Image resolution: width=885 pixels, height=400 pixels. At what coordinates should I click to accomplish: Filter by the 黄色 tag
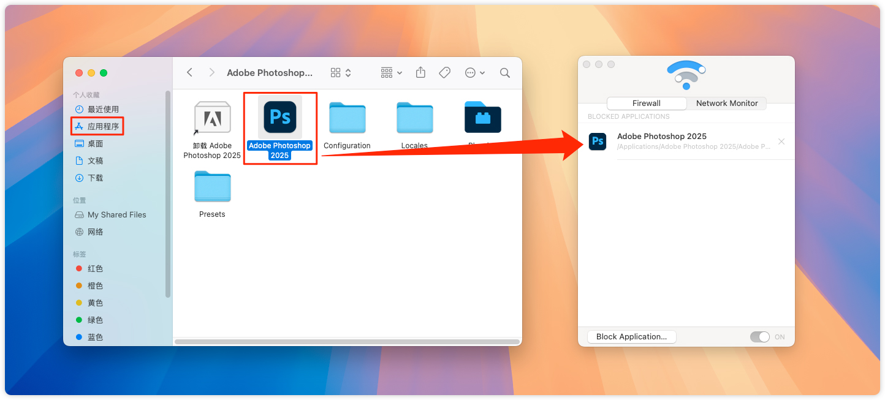pyautogui.click(x=89, y=303)
